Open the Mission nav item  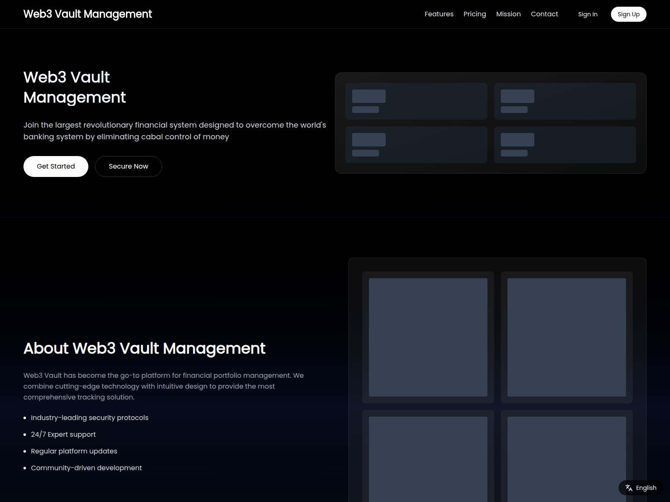pyautogui.click(x=508, y=14)
